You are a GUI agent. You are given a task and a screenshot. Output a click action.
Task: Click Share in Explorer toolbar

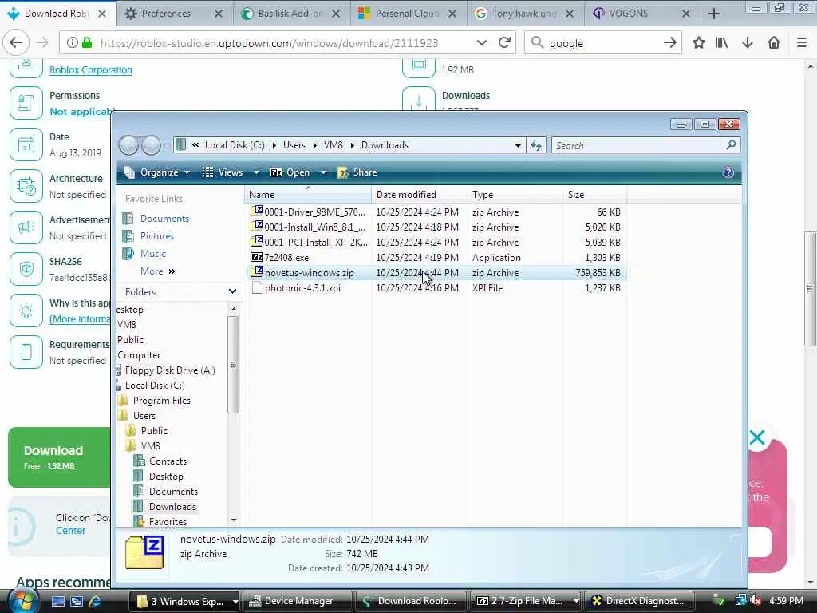(x=357, y=172)
